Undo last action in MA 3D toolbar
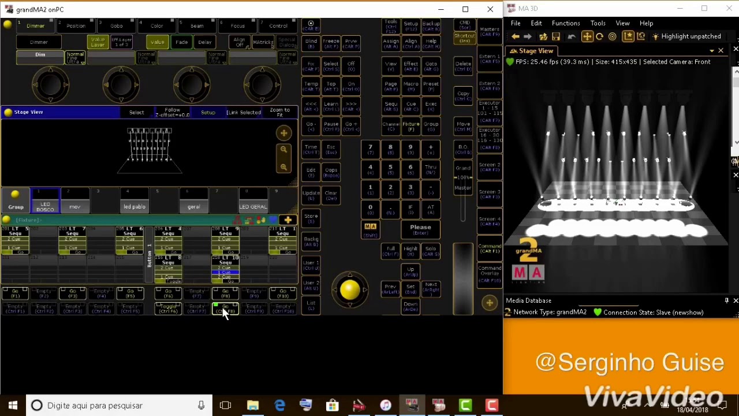The height and width of the screenshot is (416, 739). (572, 36)
